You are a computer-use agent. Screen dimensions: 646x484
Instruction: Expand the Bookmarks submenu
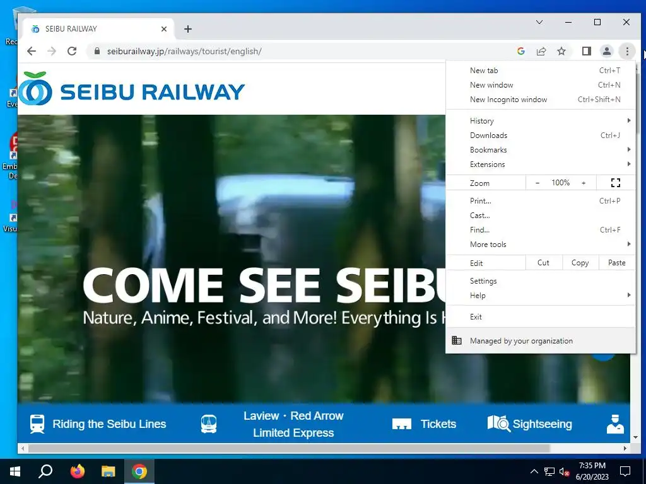541,150
